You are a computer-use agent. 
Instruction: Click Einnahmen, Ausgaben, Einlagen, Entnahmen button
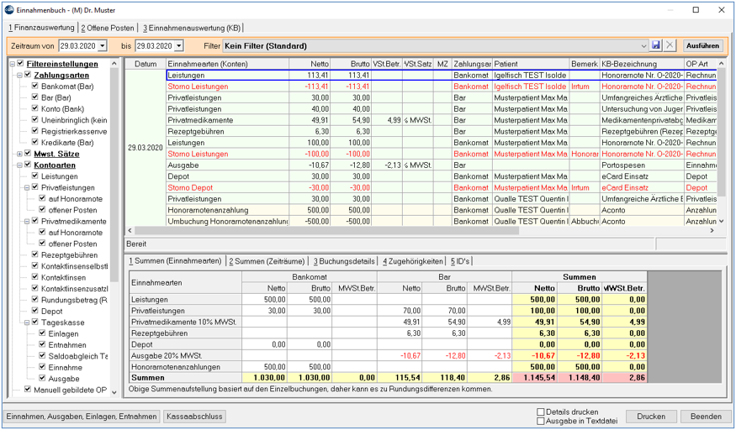coord(82,417)
